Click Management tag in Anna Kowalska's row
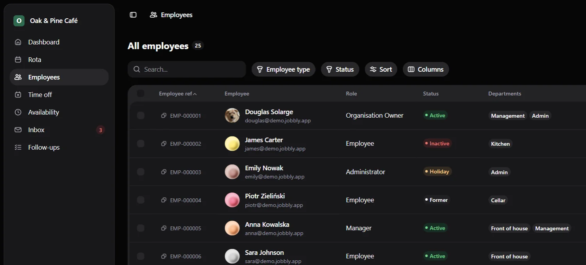586x265 pixels. pyautogui.click(x=552, y=228)
